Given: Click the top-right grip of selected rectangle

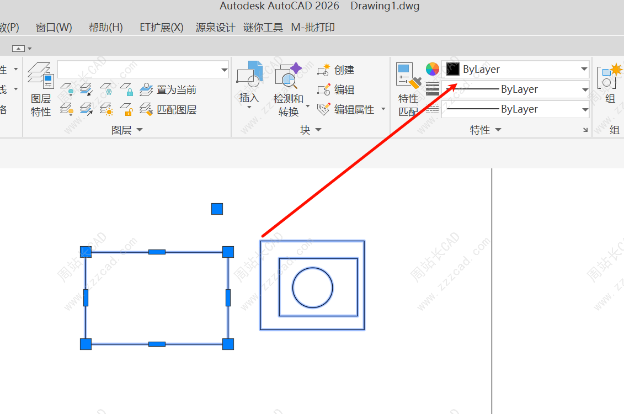Looking at the screenshot, I should (x=228, y=252).
